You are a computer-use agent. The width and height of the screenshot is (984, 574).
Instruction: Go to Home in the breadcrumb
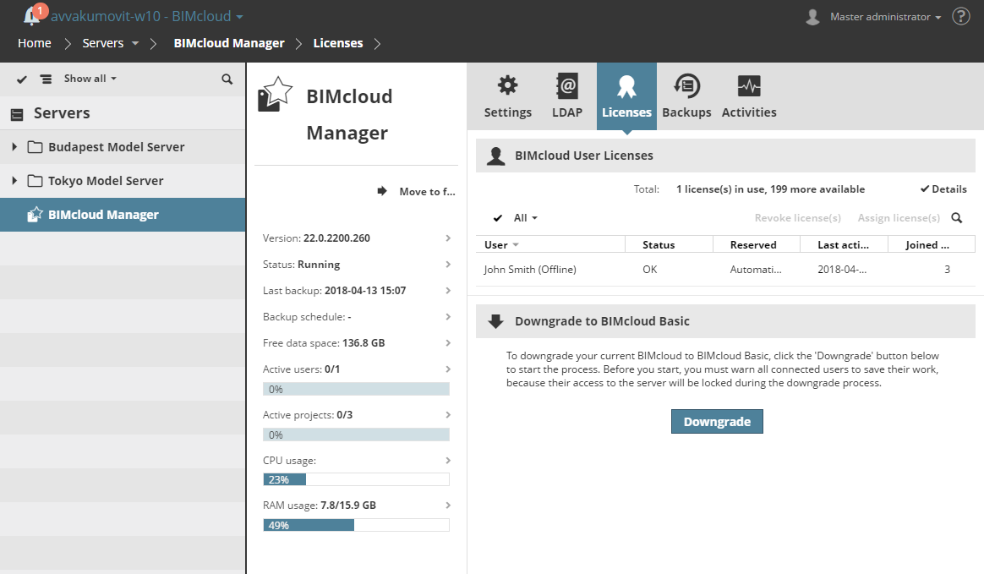(x=34, y=42)
